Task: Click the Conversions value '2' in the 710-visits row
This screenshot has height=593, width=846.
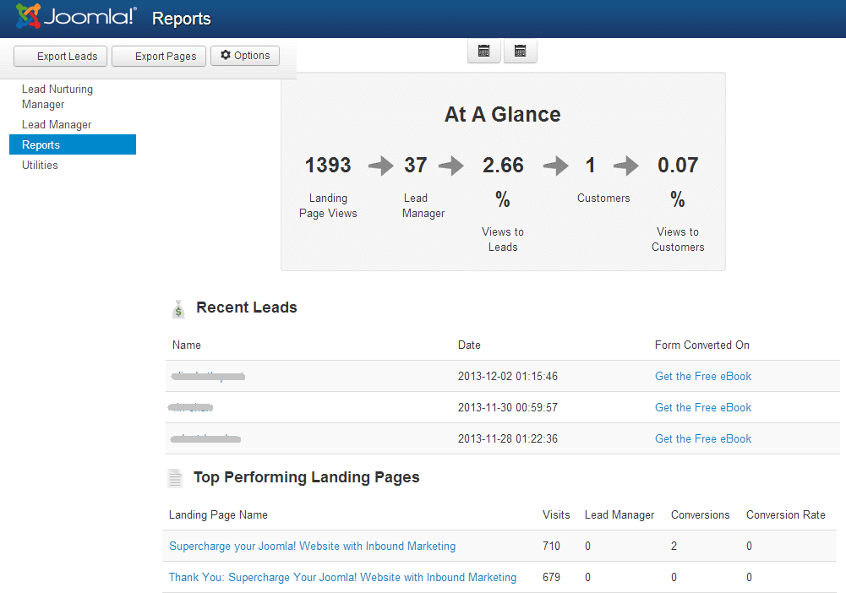Action: click(674, 546)
